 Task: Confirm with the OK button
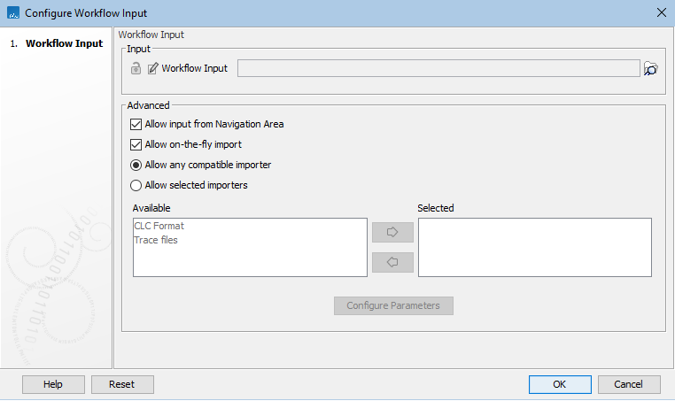pos(560,384)
